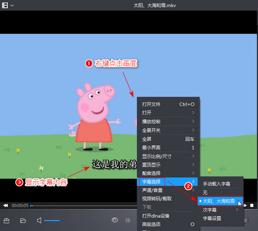Adjust the blue volume slider
This screenshot has width=258, height=231.
pyautogui.click(x=52, y=221)
